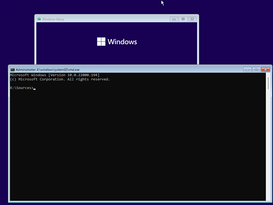Click the 'Windows' wordmark in the Setup window

click(122, 42)
